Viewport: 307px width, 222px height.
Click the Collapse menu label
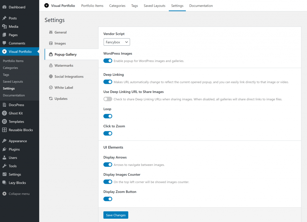[19, 194]
